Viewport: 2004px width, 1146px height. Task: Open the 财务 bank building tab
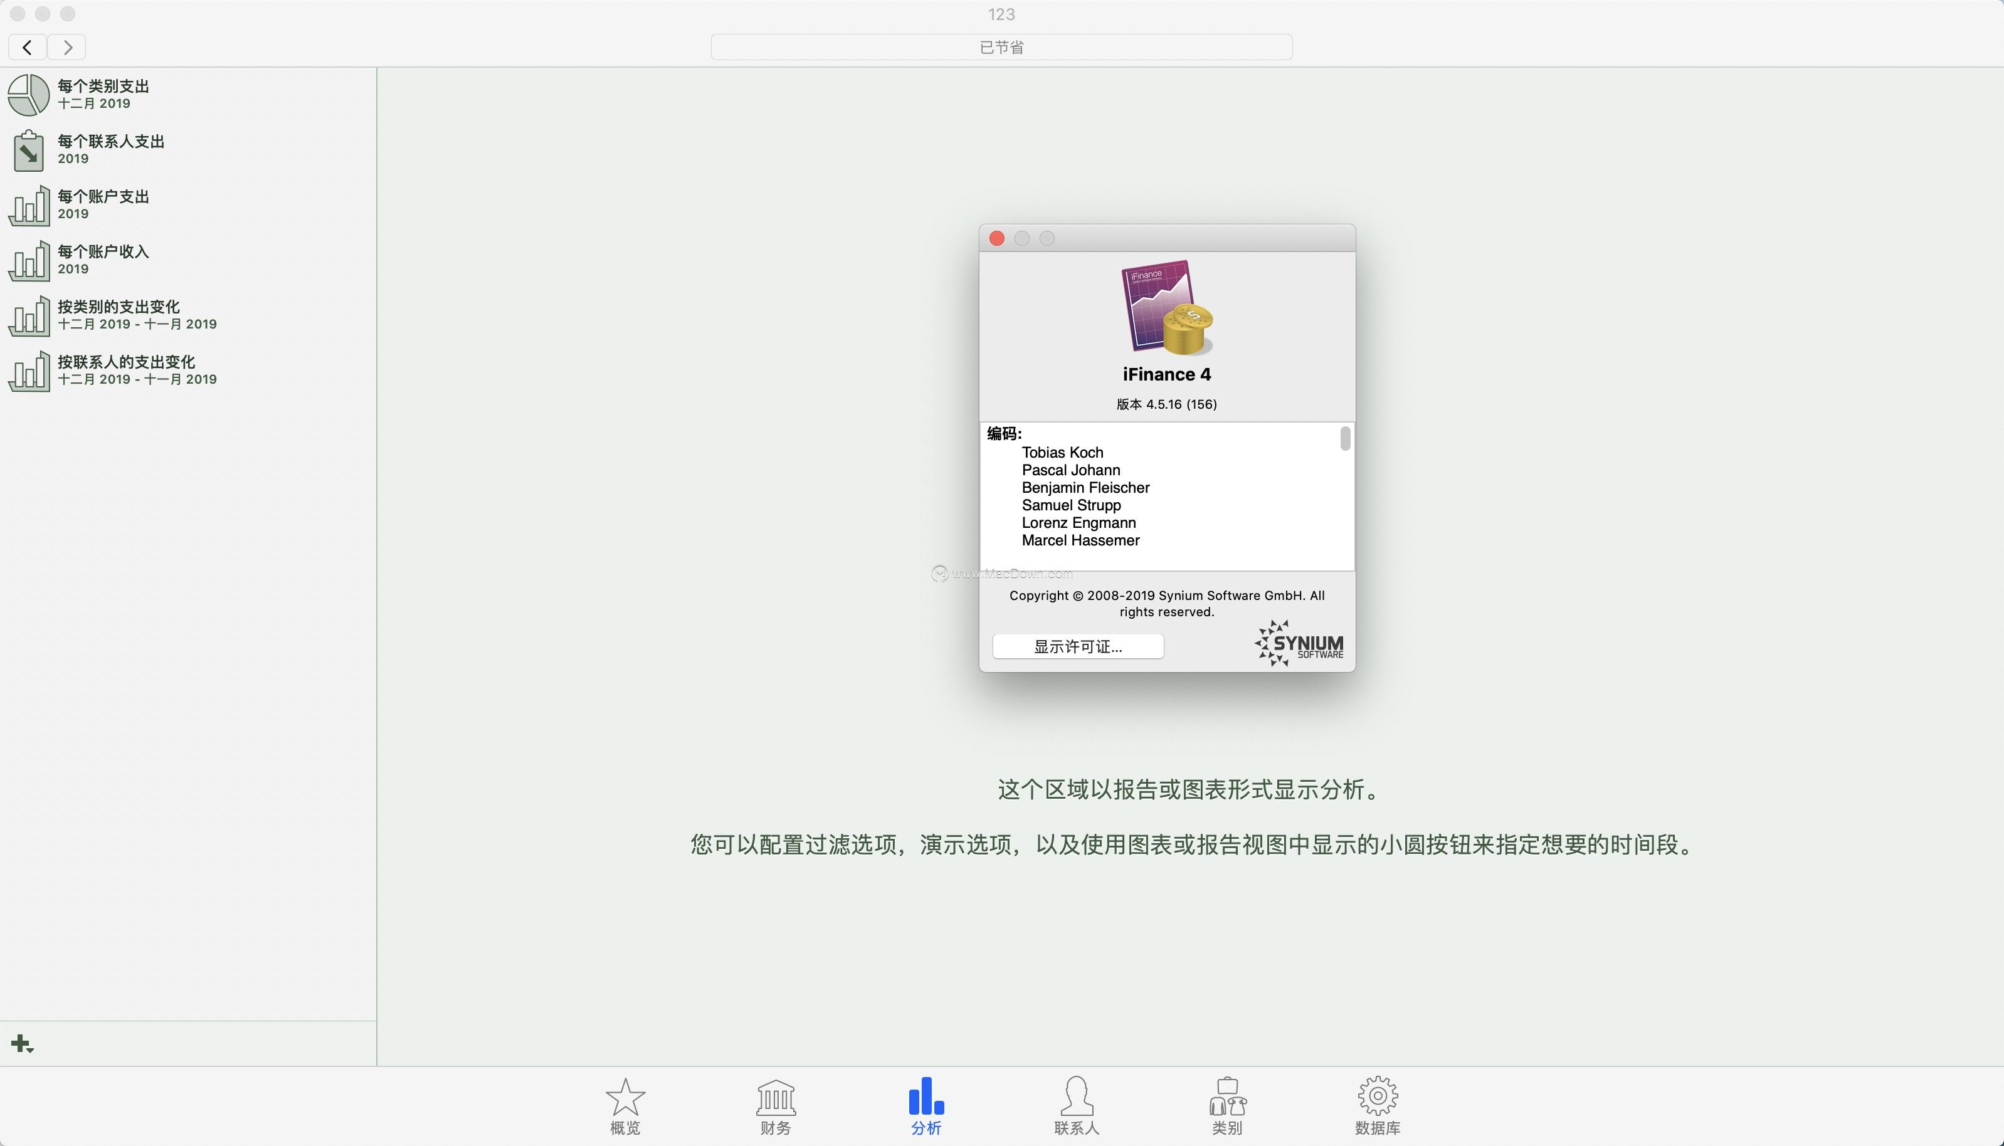pyautogui.click(x=775, y=1106)
